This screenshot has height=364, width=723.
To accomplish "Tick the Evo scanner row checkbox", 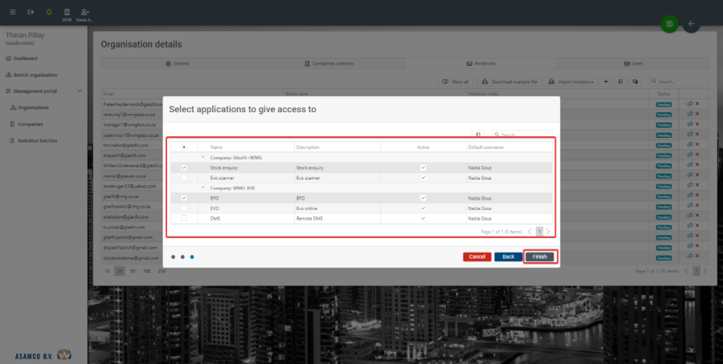I will point(185,177).
